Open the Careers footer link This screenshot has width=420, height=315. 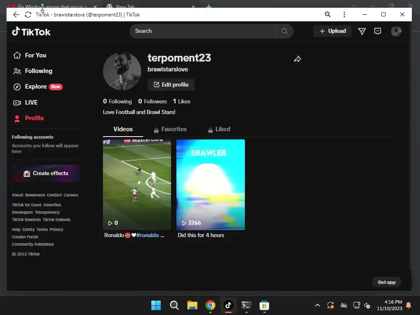(x=71, y=195)
